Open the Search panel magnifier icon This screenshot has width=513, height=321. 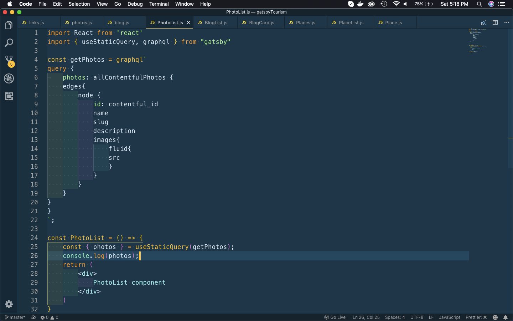pyautogui.click(x=9, y=43)
